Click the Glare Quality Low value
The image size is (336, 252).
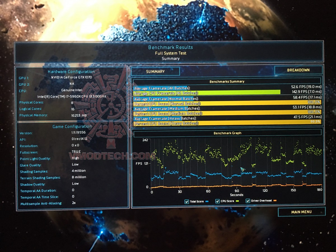pyautogui.click(x=75, y=164)
